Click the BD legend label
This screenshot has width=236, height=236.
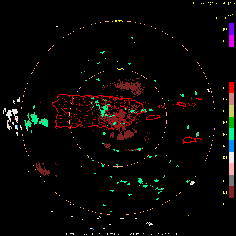click(x=225, y=111)
